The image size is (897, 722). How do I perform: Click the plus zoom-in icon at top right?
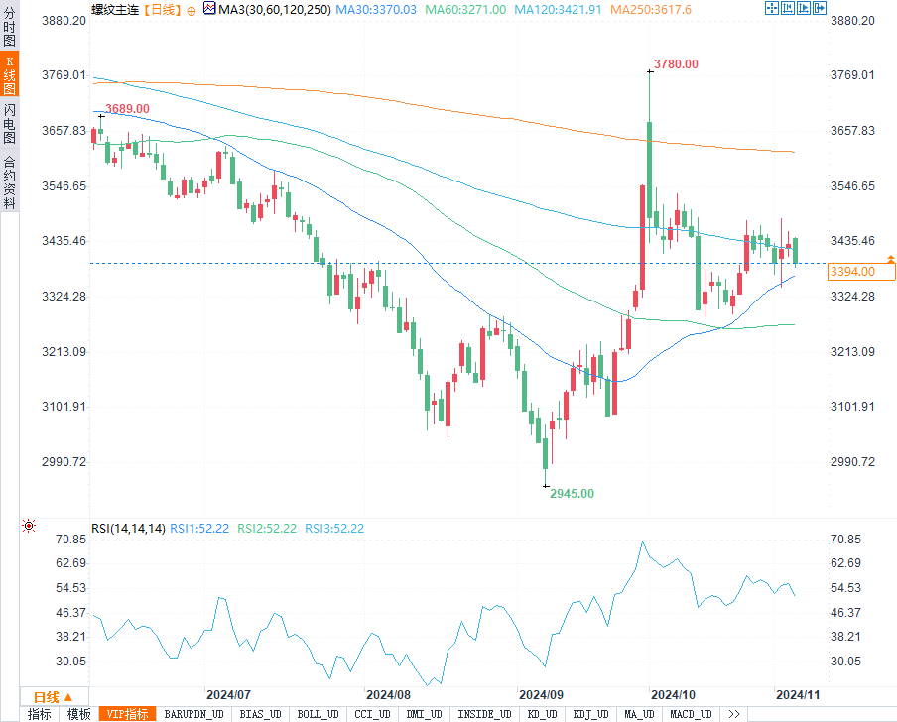(804, 8)
